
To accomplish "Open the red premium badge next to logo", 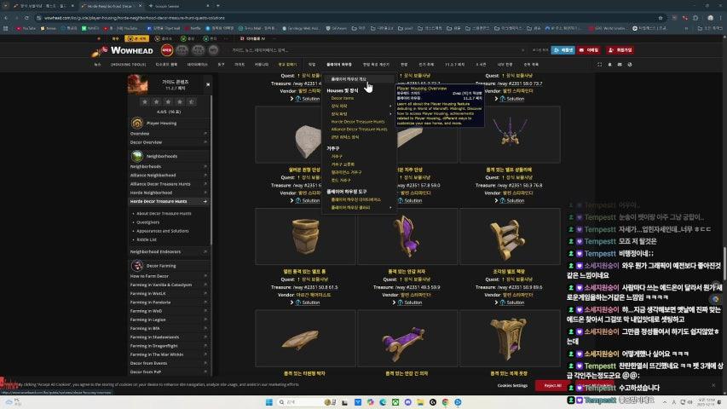I will [167, 50].
